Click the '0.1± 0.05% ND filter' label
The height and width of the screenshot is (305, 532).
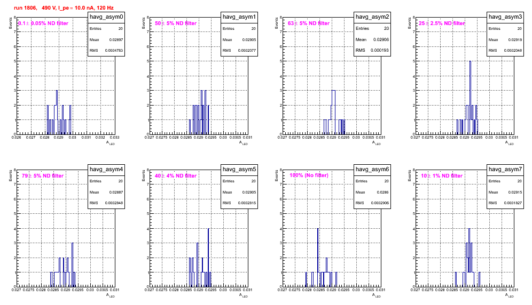click(x=43, y=23)
